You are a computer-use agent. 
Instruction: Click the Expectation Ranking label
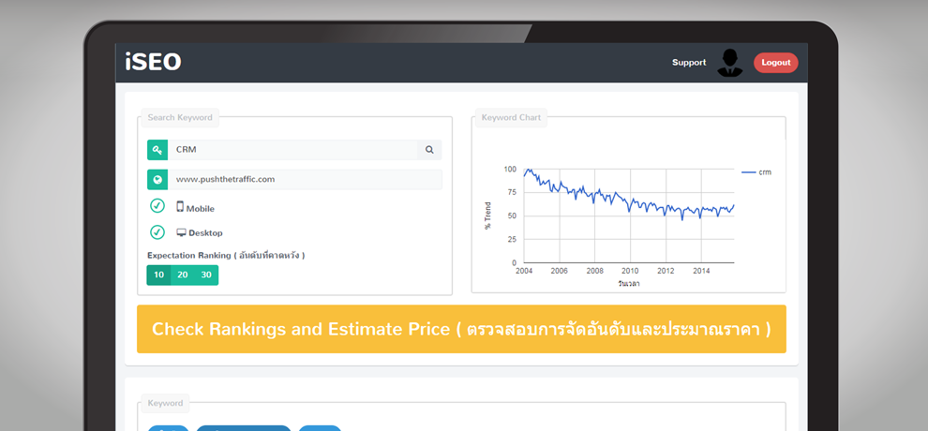click(x=226, y=256)
